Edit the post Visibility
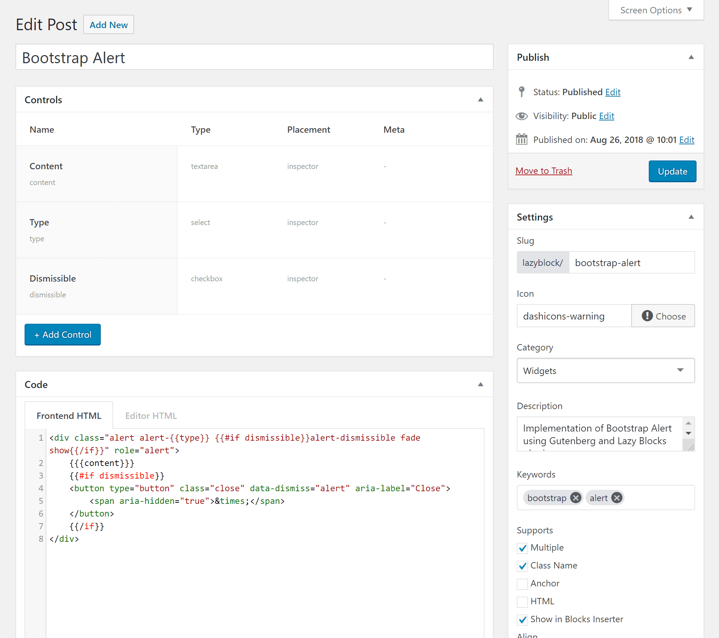This screenshot has height=638, width=719. tap(606, 116)
